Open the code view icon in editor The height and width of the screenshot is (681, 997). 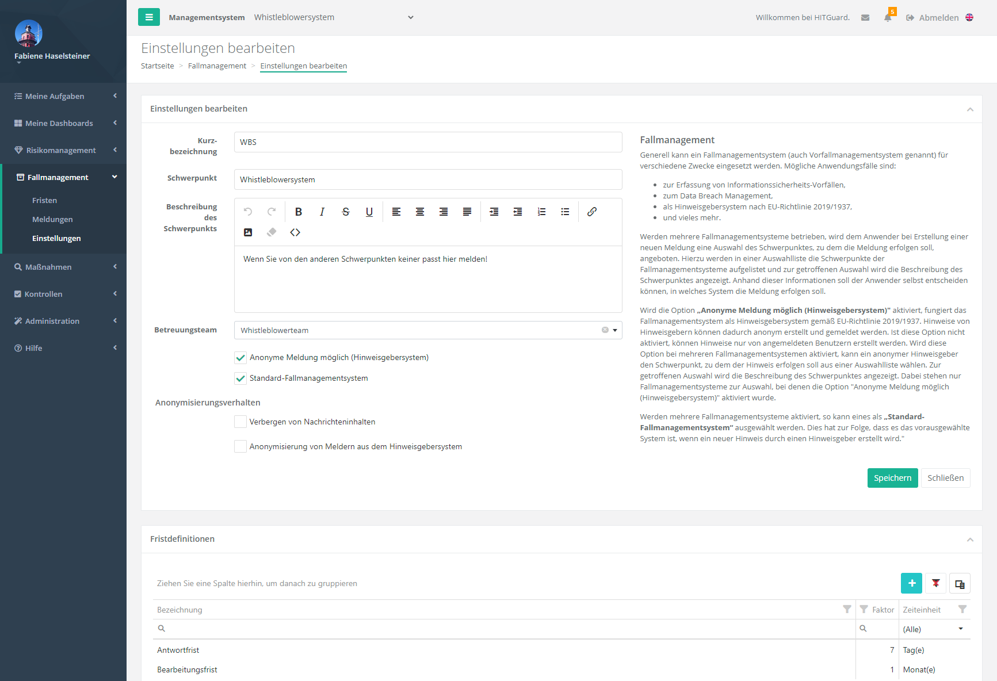[295, 232]
